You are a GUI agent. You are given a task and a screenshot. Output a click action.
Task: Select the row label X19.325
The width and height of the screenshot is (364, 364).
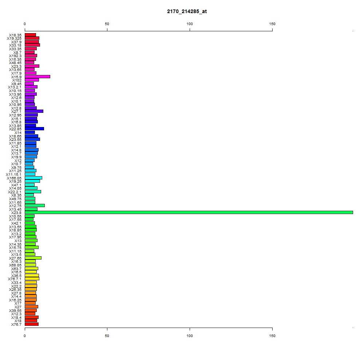14,39
